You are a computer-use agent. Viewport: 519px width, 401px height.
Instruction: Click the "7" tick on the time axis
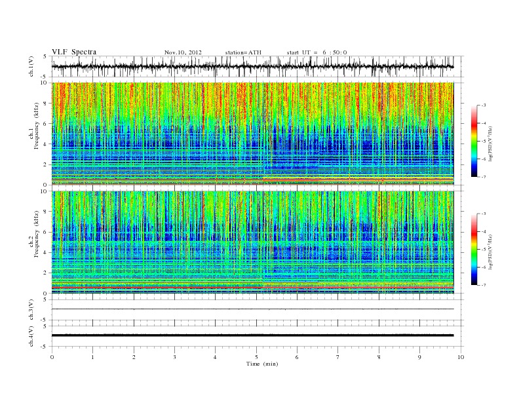pyautogui.click(x=338, y=357)
